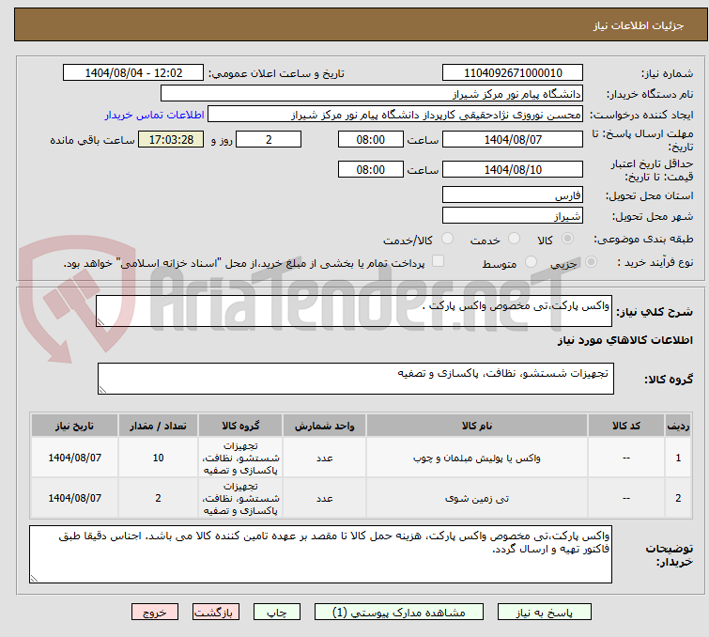
Task: Click the نام کالا column header
Action: click(477, 426)
